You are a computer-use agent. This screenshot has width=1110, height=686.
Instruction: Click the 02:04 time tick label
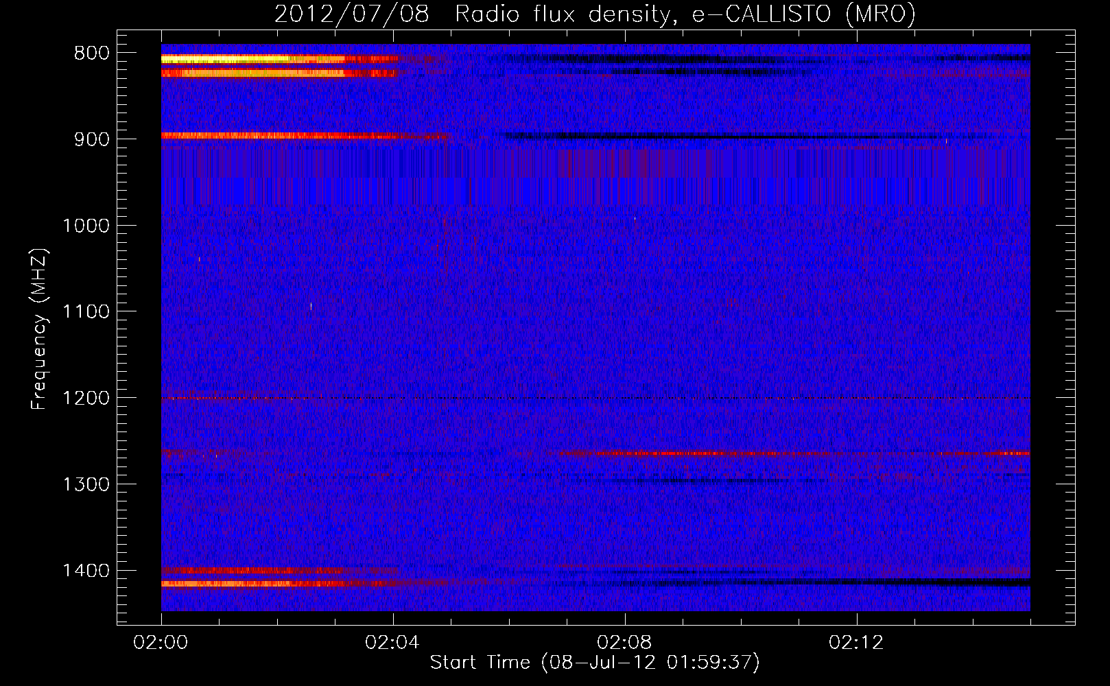coord(392,643)
